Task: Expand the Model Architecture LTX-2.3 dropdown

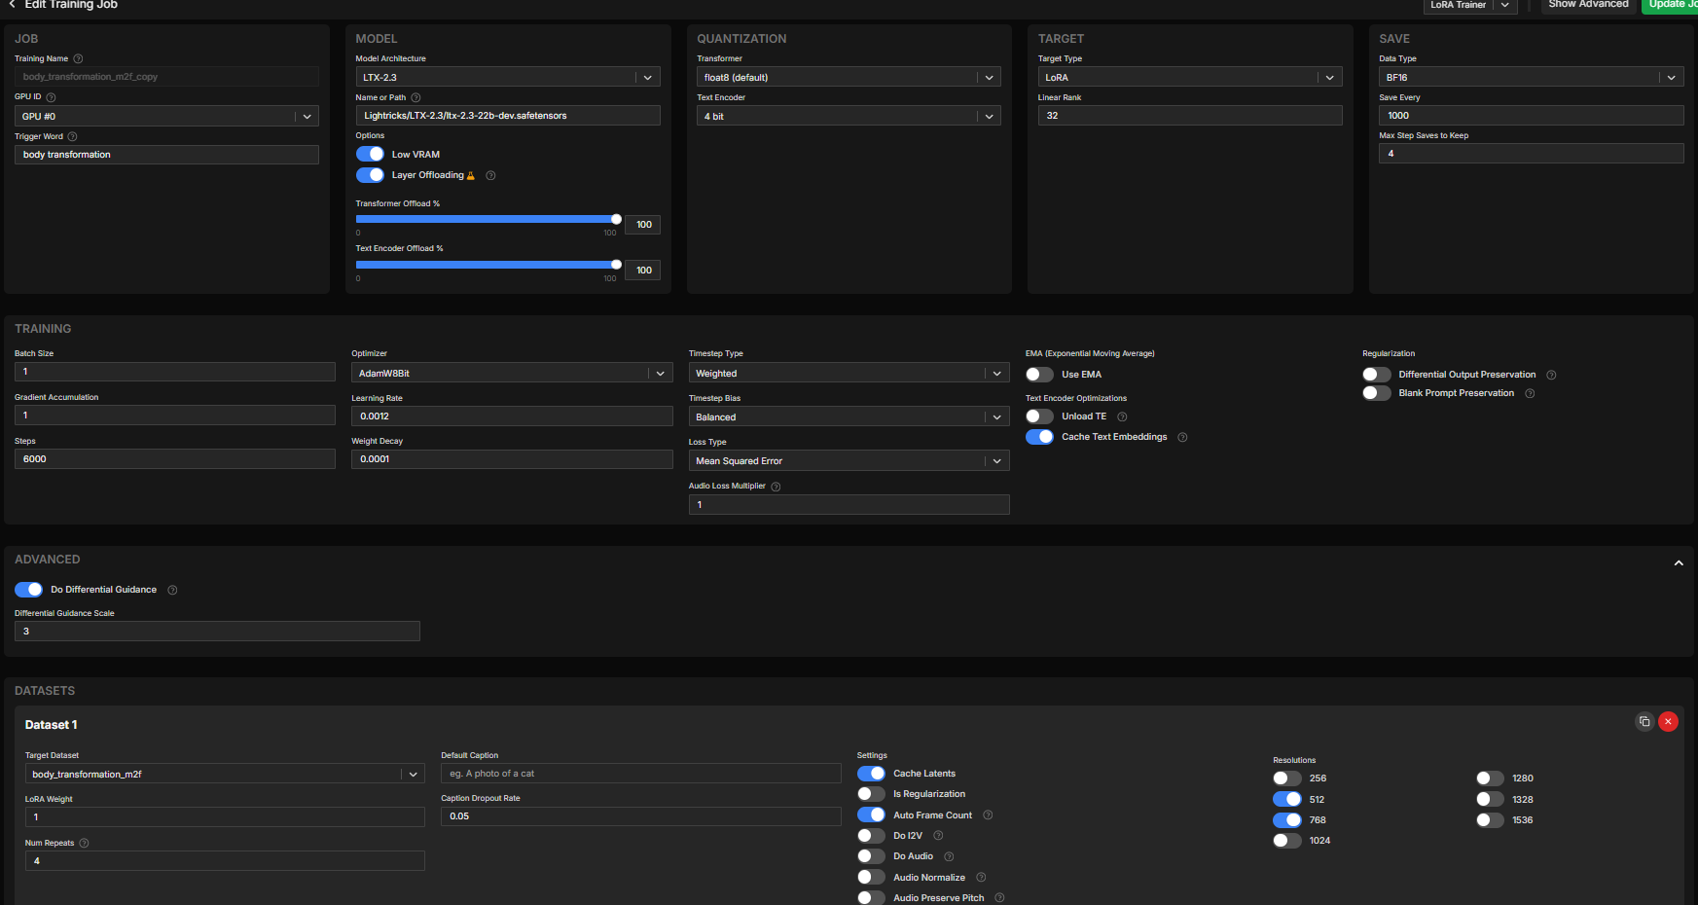Action: (507, 78)
